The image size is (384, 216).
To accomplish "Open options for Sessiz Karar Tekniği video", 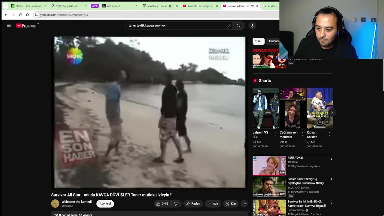I will point(331,180).
